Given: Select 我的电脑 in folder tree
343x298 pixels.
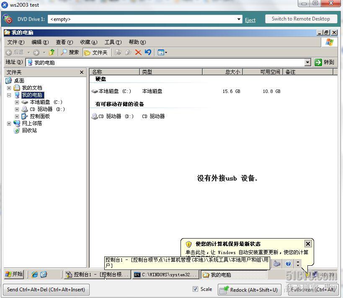Looking at the screenshot, I should pos(33,95).
